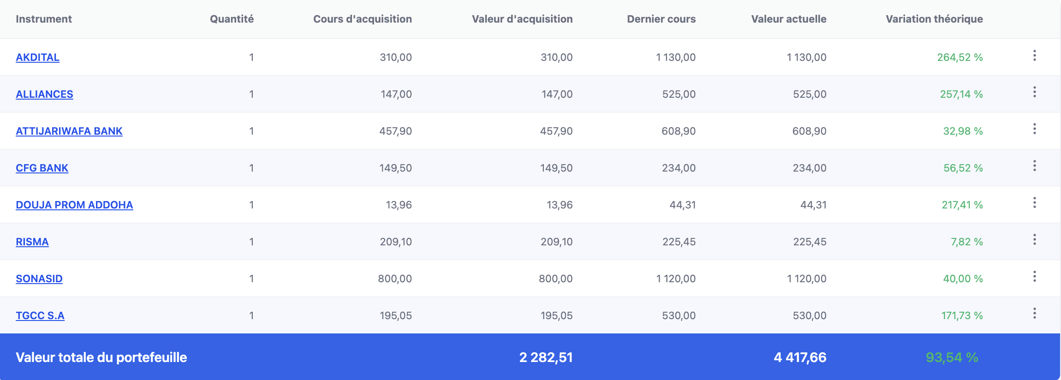The width and height of the screenshot is (1061, 380).
Task: Click the Dernier cours column header
Action: 661,19
